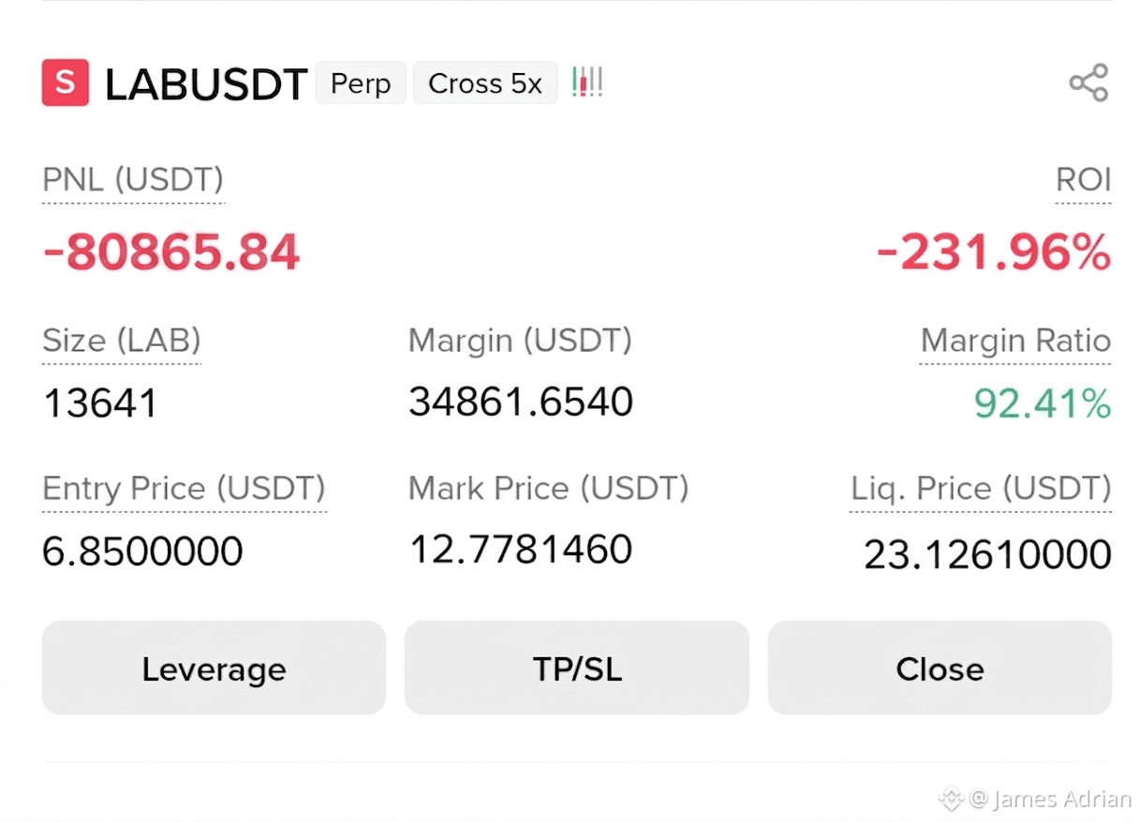The image size is (1139, 822).
Task: Close the LABUSDT position
Action: pos(939,668)
